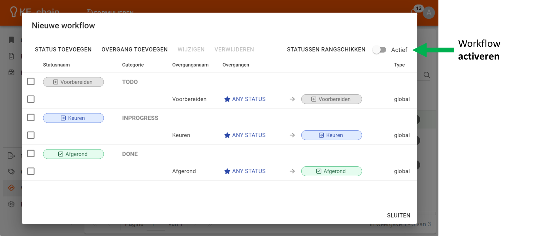This screenshot has height=236, width=535.
Task: Open settings gear in sidebar
Action: click(11, 204)
